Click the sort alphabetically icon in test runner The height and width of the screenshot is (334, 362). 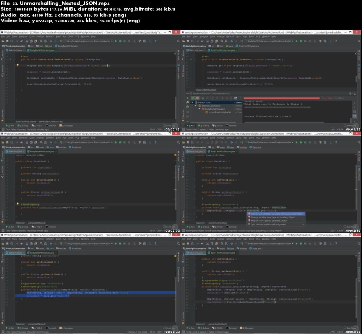(x=202, y=98)
